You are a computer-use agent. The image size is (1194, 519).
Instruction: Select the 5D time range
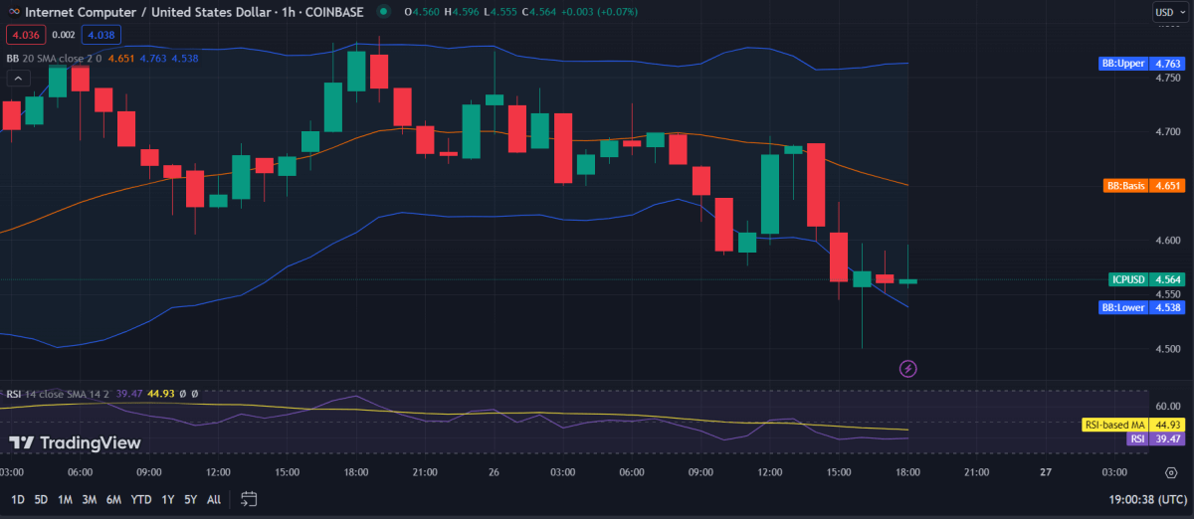coord(41,499)
